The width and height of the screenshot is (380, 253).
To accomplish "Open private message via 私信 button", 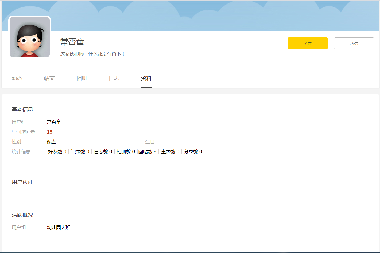I will coord(354,44).
